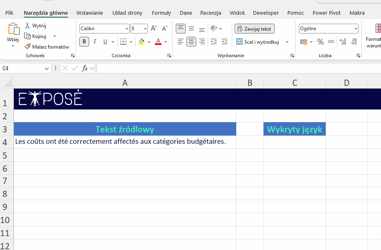381x250 pixels.
Task: Align text to the right
Action: point(202,42)
